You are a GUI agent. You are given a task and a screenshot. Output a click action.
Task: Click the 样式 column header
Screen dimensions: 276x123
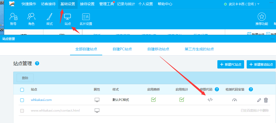click(x=116, y=90)
